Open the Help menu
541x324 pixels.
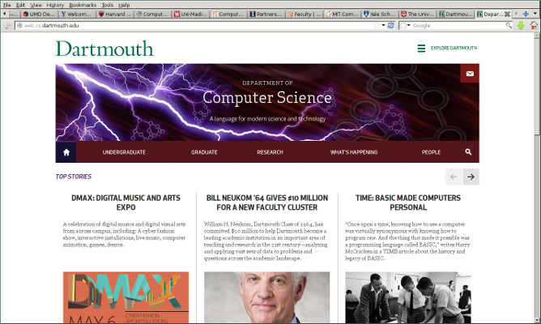pos(124,5)
